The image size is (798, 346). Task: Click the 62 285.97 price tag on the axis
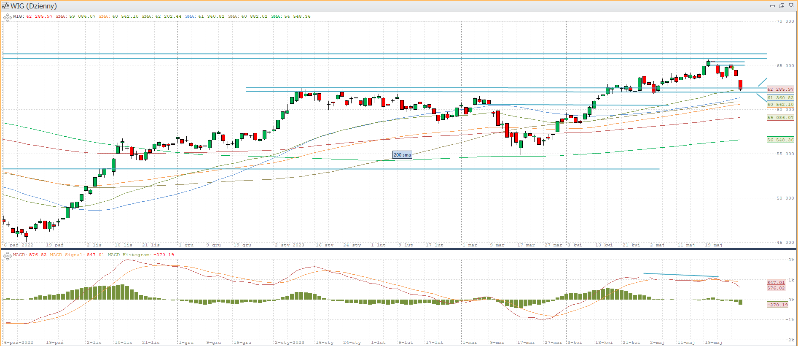pos(780,89)
